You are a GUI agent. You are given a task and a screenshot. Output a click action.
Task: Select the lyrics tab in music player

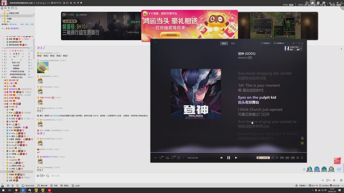[x=224, y=43]
